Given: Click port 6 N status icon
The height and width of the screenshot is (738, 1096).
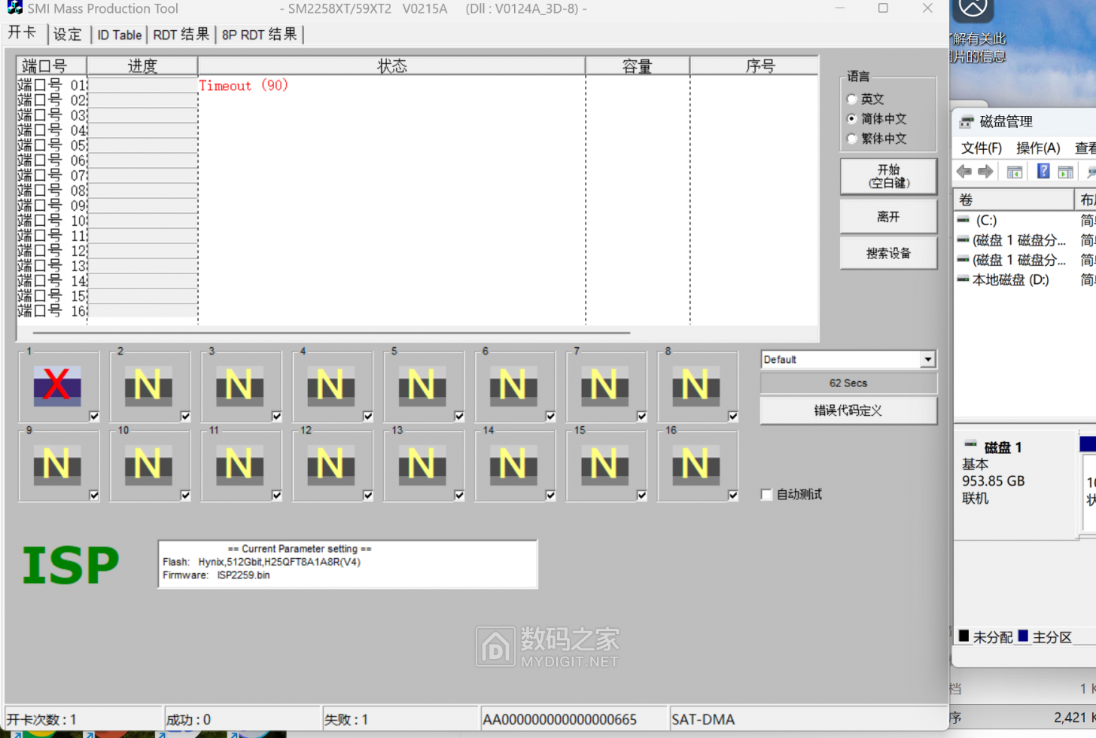Looking at the screenshot, I should tap(513, 385).
